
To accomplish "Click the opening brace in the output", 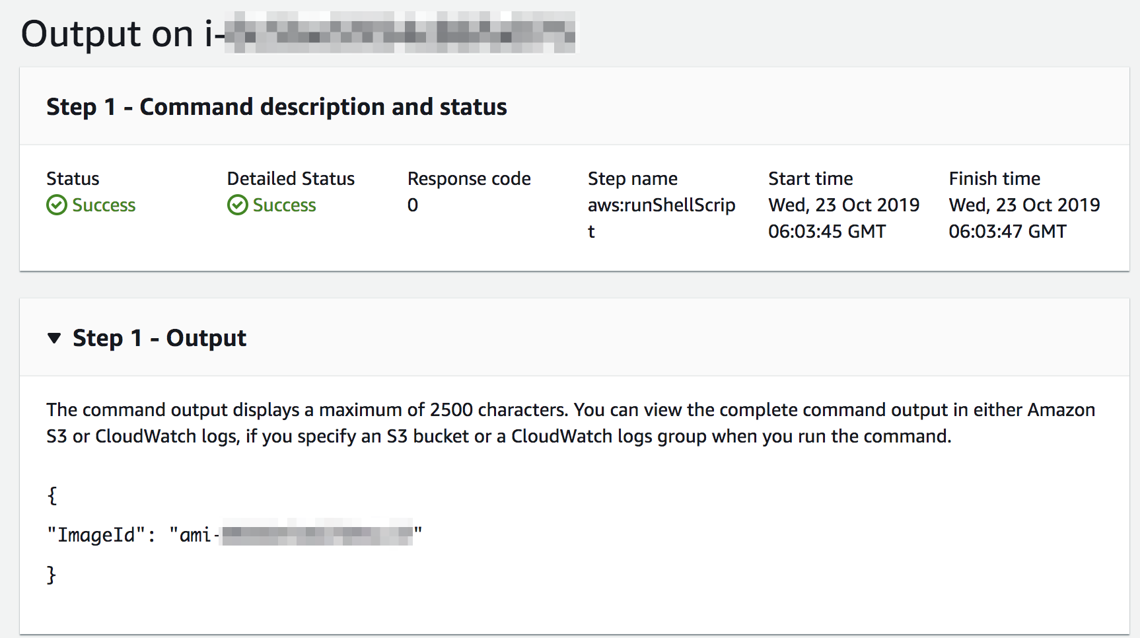I will point(52,495).
